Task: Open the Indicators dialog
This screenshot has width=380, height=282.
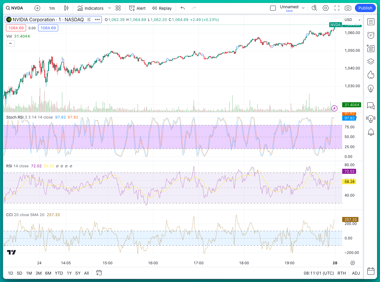Action: pyautogui.click(x=90, y=8)
